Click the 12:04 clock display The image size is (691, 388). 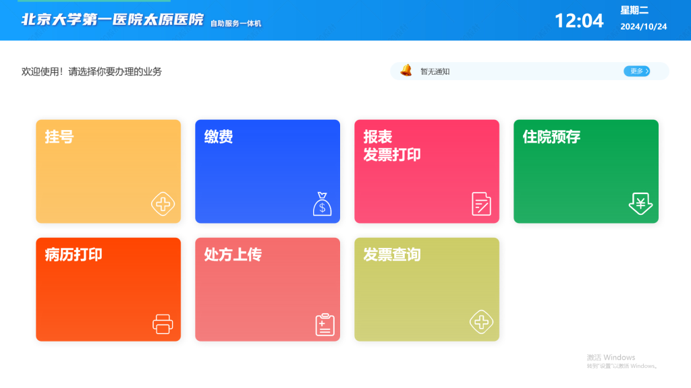[x=579, y=21]
